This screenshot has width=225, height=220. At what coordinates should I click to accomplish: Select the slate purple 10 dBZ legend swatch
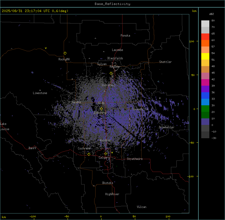[205, 122]
